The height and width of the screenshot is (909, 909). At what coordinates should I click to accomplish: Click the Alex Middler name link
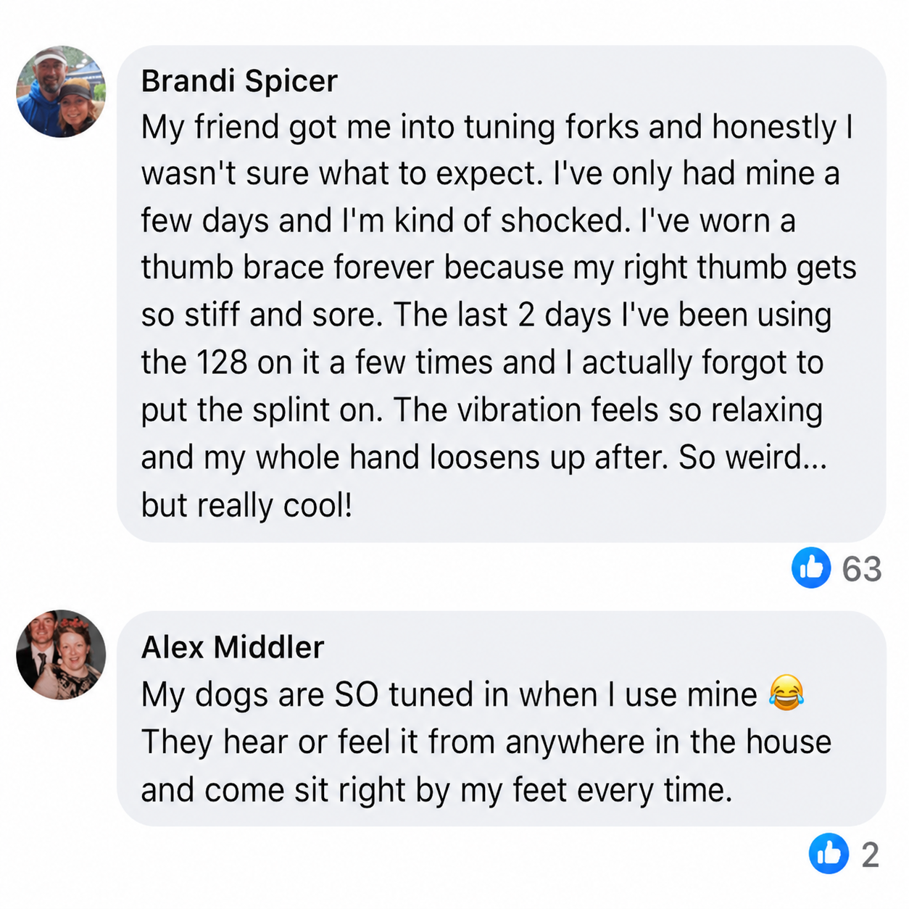click(x=233, y=647)
